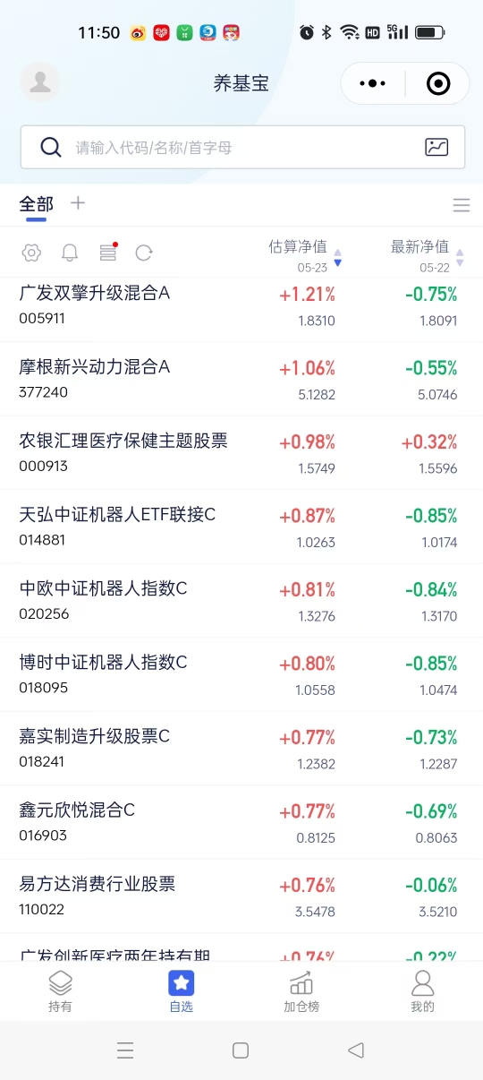Open fund 广发双擎升级混合A details
Viewport: 483px width, 1080px height.
coord(241,305)
